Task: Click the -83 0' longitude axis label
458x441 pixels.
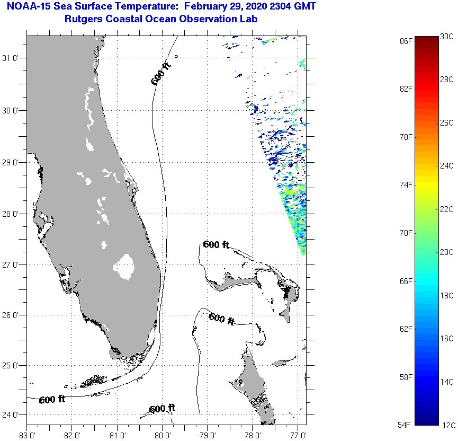Action: [26, 436]
